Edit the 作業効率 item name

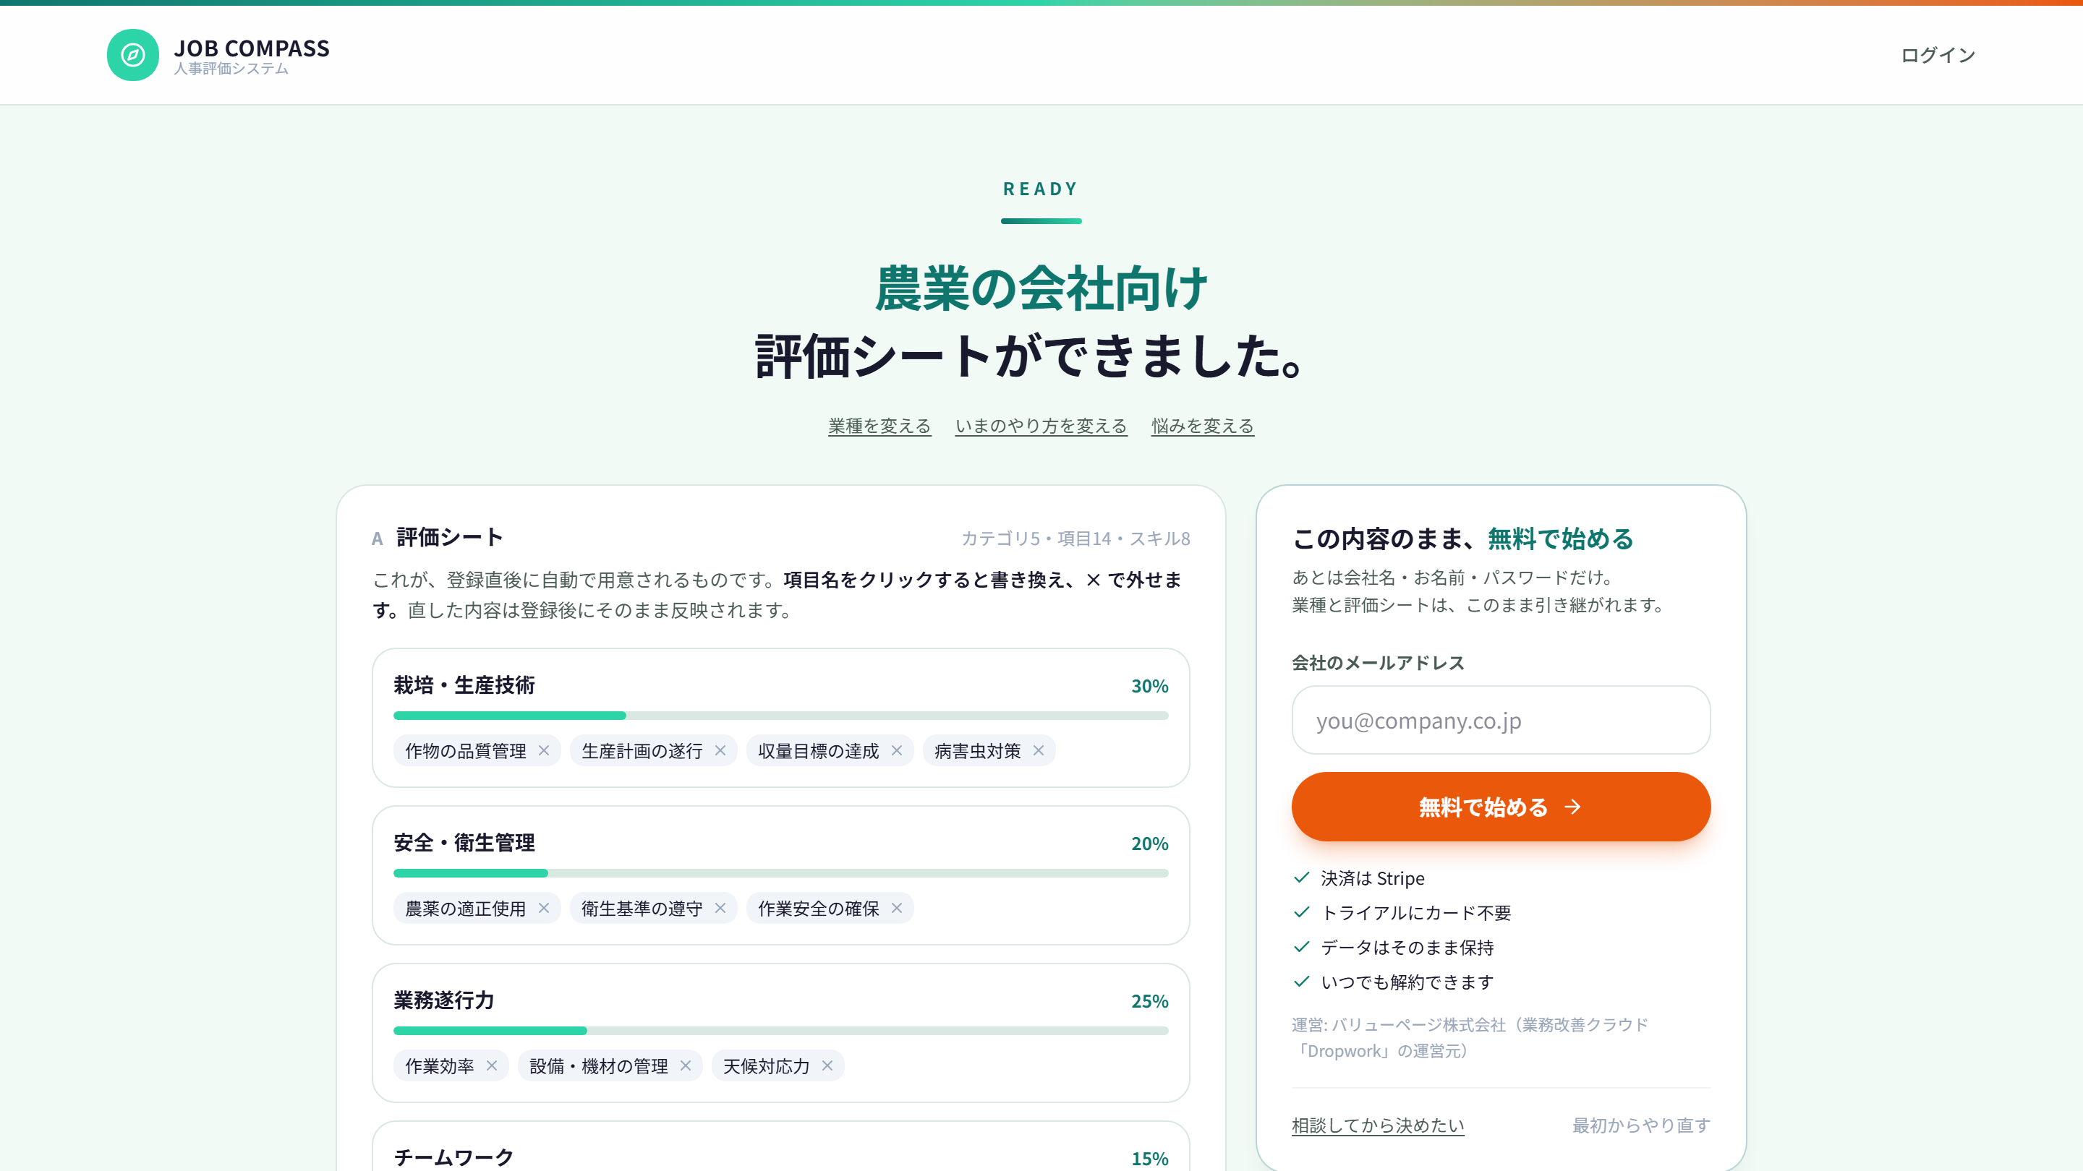tap(440, 1066)
